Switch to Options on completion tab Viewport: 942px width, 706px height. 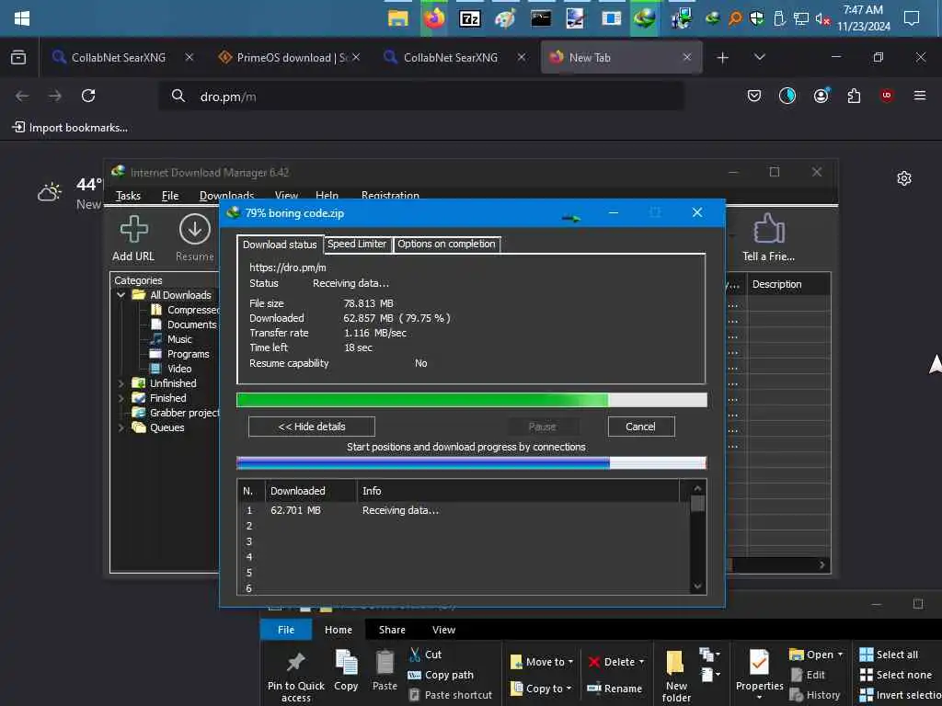[446, 244]
